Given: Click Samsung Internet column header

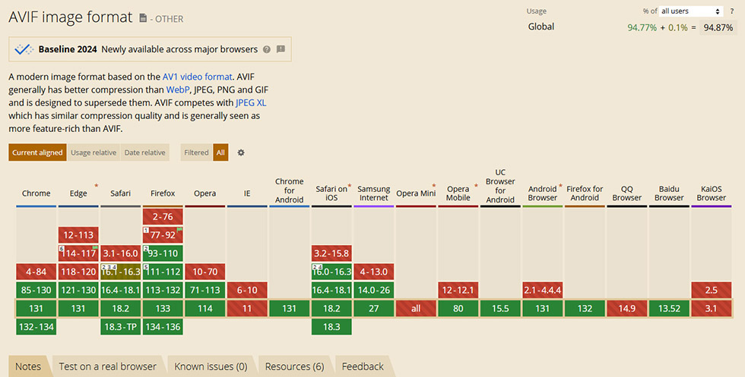Looking at the screenshot, I should point(374,193).
